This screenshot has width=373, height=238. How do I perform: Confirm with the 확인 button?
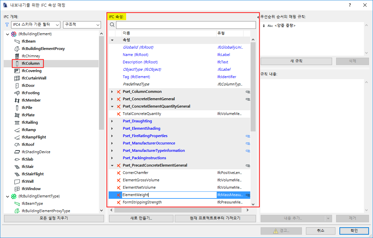tap(354, 231)
